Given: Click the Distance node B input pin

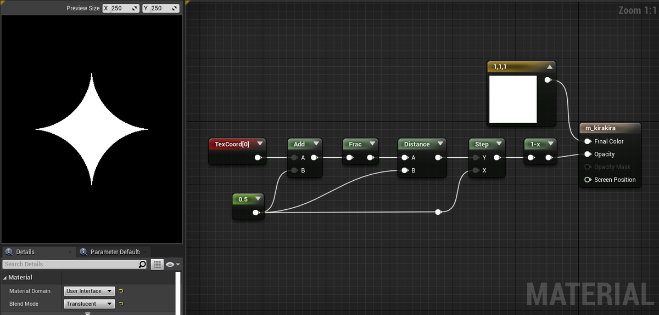Looking at the screenshot, I should point(405,170).
